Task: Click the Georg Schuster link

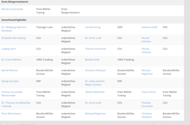Action: (x=10, y=81)
